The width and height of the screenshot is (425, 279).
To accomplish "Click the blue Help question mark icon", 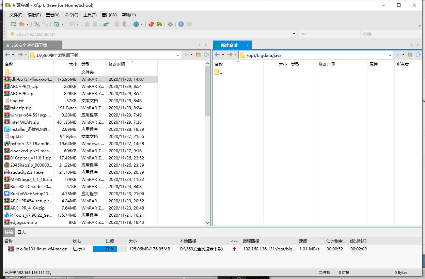I will click(x=181, y=24).
